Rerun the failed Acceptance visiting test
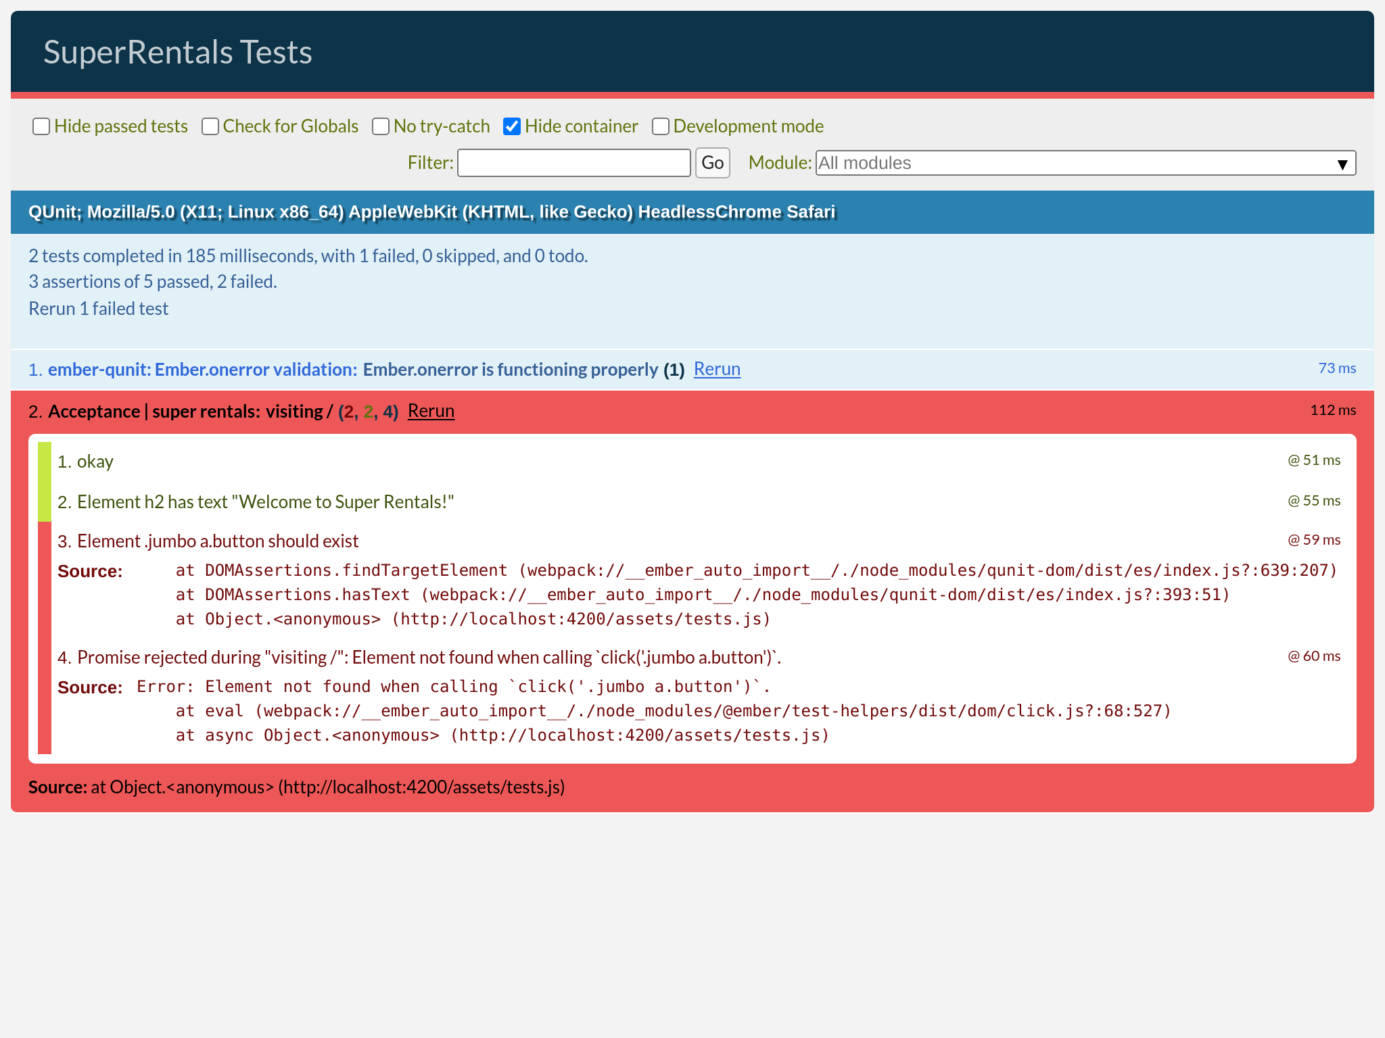The height and width of the screenshot is (1038, 1385). (x=431, y=411)
